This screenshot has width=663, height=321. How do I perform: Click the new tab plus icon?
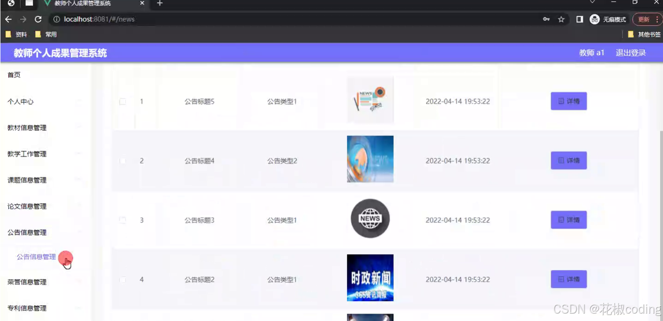click(x=159, y=3)
